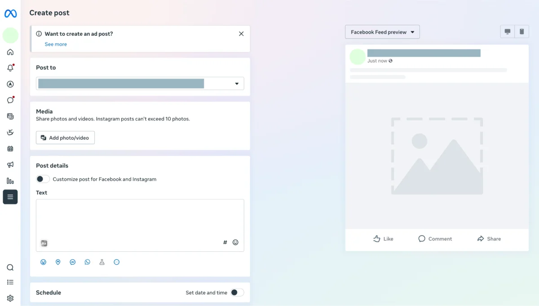The image size is (539, 306).
Task: Open the Post to account dropdown
Action: pos(140,84)
